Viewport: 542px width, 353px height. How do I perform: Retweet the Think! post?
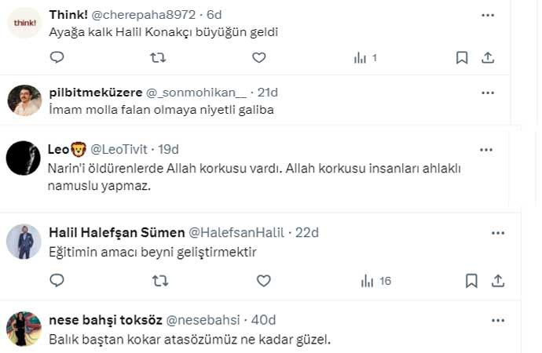point(158,57)
